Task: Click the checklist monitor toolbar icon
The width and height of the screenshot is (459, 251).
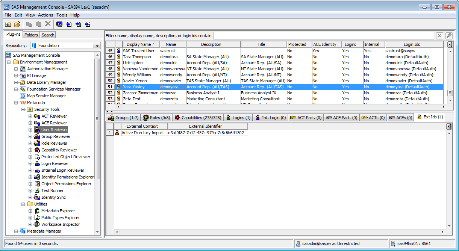Action: click(59, 24)
